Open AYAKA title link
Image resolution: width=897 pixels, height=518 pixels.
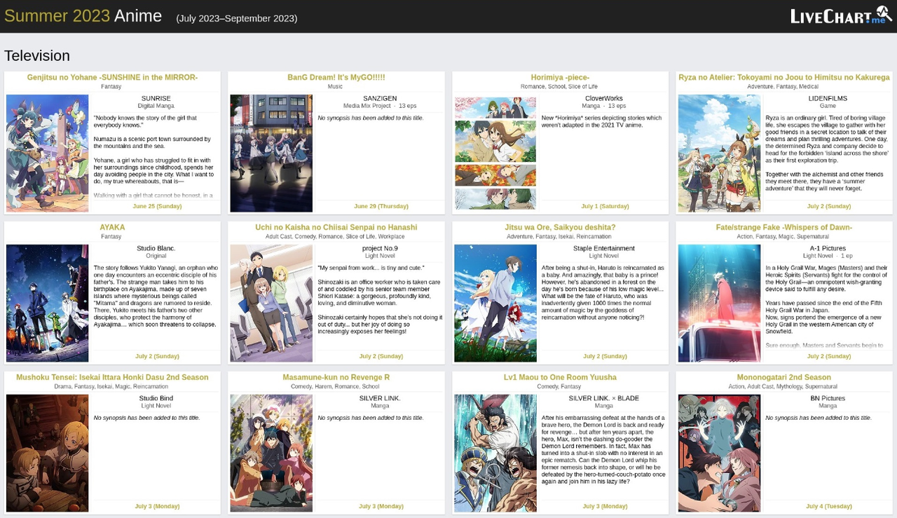pos(112,228)
